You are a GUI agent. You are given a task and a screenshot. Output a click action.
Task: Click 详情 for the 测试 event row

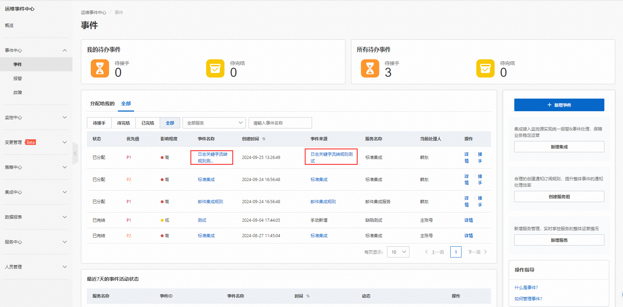469,220
